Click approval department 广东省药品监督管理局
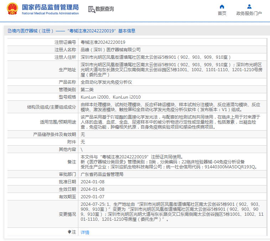 pyautogui.click(x=102, y=174)
